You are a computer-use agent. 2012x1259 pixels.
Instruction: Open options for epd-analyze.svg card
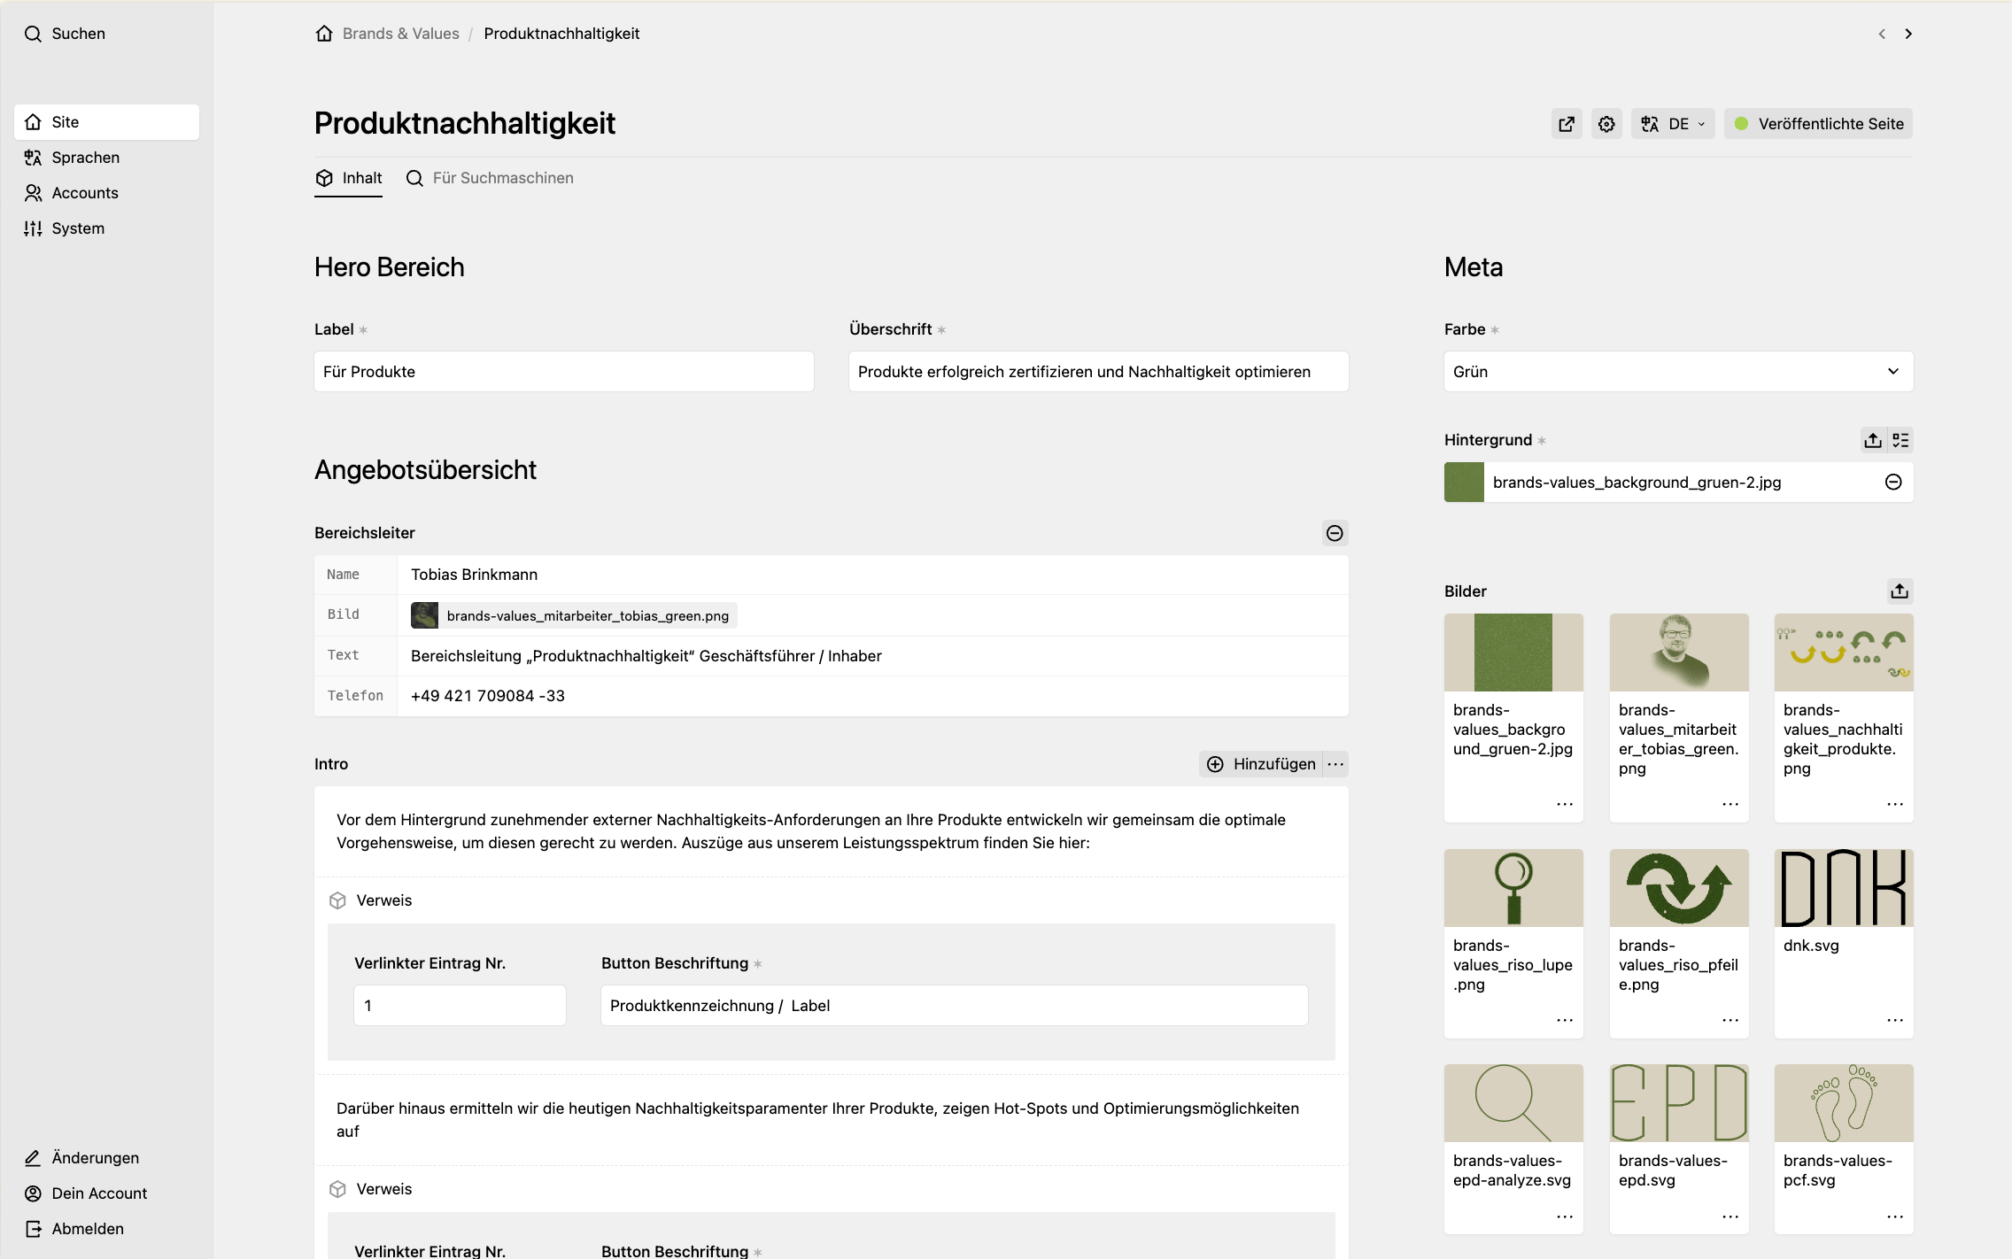[x=1565, y=1217]
